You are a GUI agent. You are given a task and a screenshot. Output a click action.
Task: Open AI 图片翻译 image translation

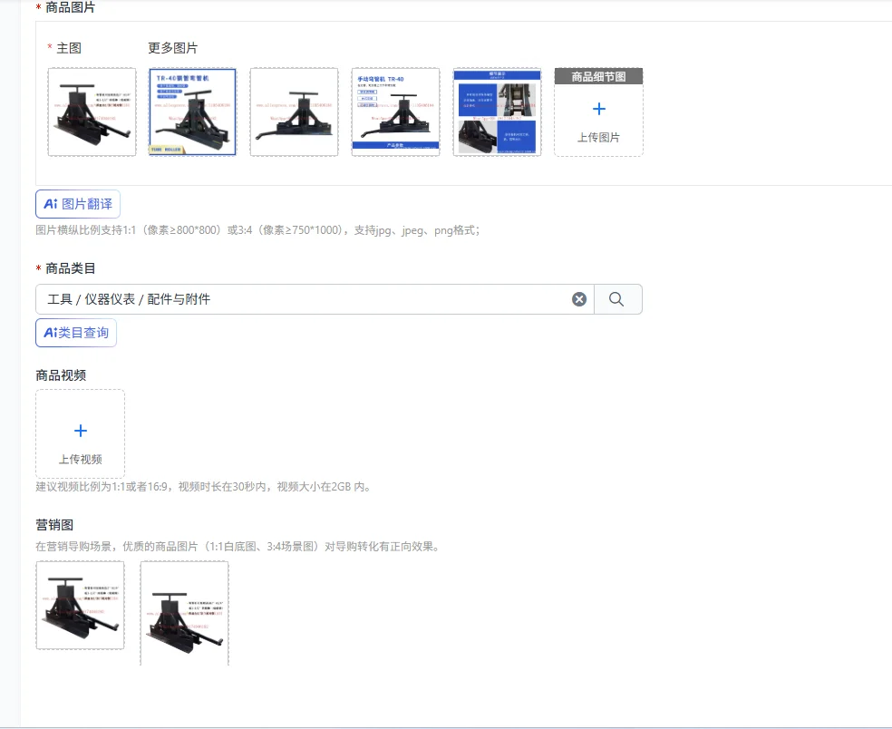pyautogui.click(x=78, y=204)
